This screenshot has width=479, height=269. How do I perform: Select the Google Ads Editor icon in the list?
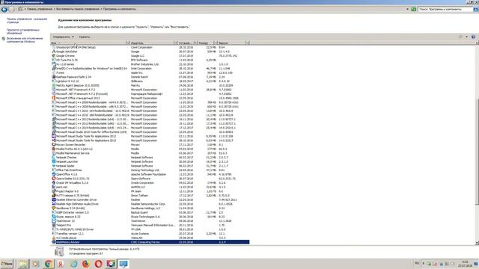[x=54, y=52]
